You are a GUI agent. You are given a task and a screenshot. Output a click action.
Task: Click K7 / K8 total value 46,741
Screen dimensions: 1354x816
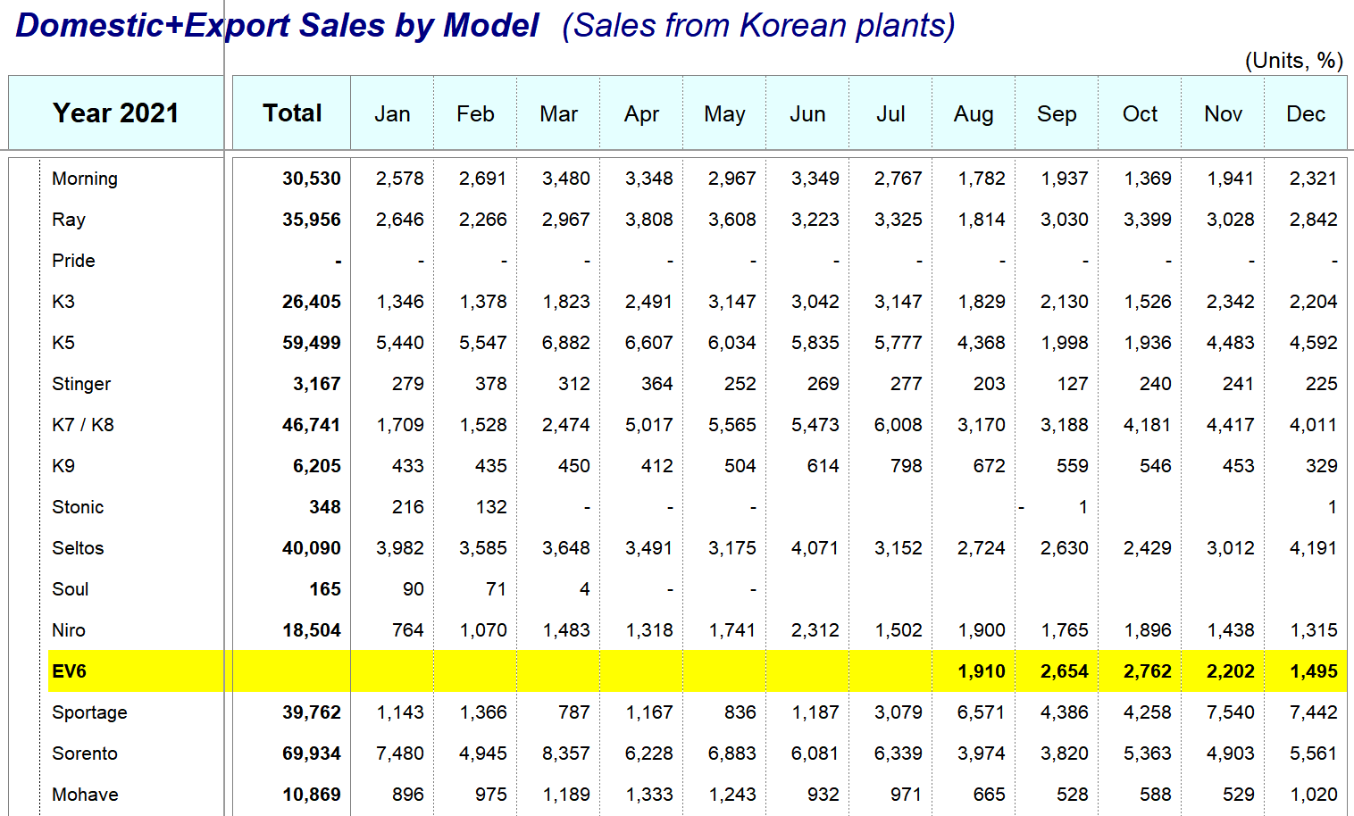point(312,425)
